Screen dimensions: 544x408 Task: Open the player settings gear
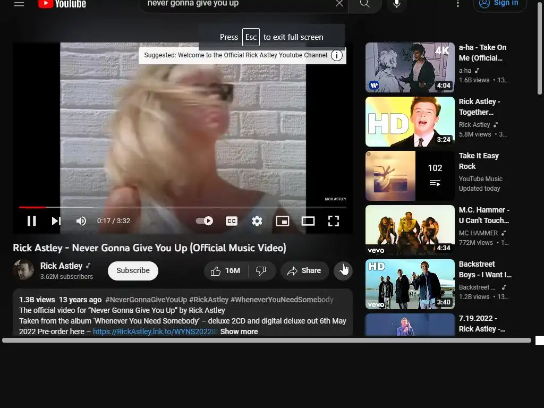[x=257, y=221]
